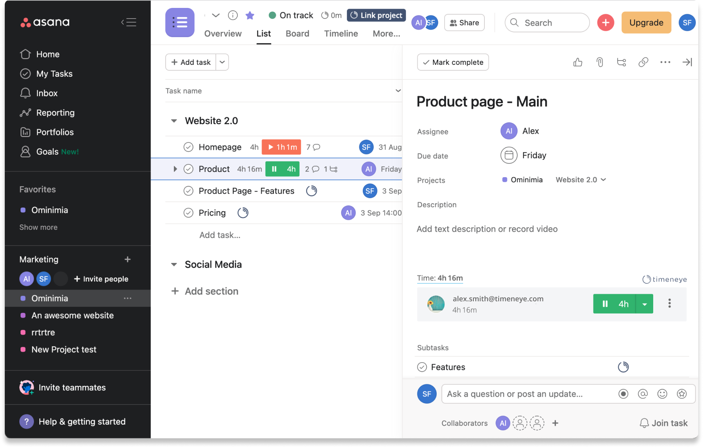The image size is (703, 448).
Task: Attach a file with the paperclip icon
Action: (x=599, y=62)
